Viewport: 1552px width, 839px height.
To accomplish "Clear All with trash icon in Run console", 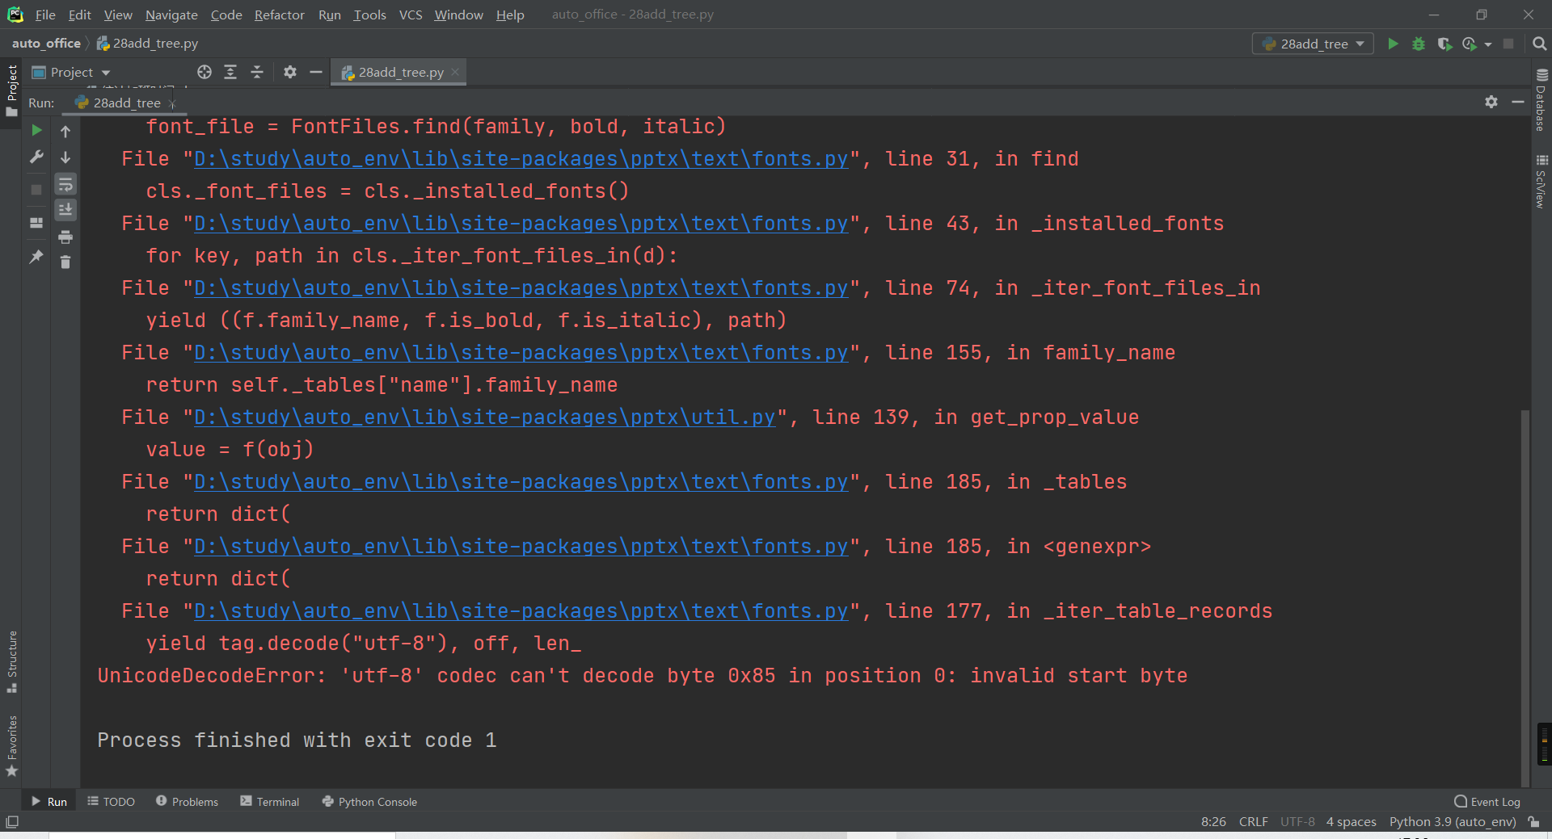I will click(65, 262).
